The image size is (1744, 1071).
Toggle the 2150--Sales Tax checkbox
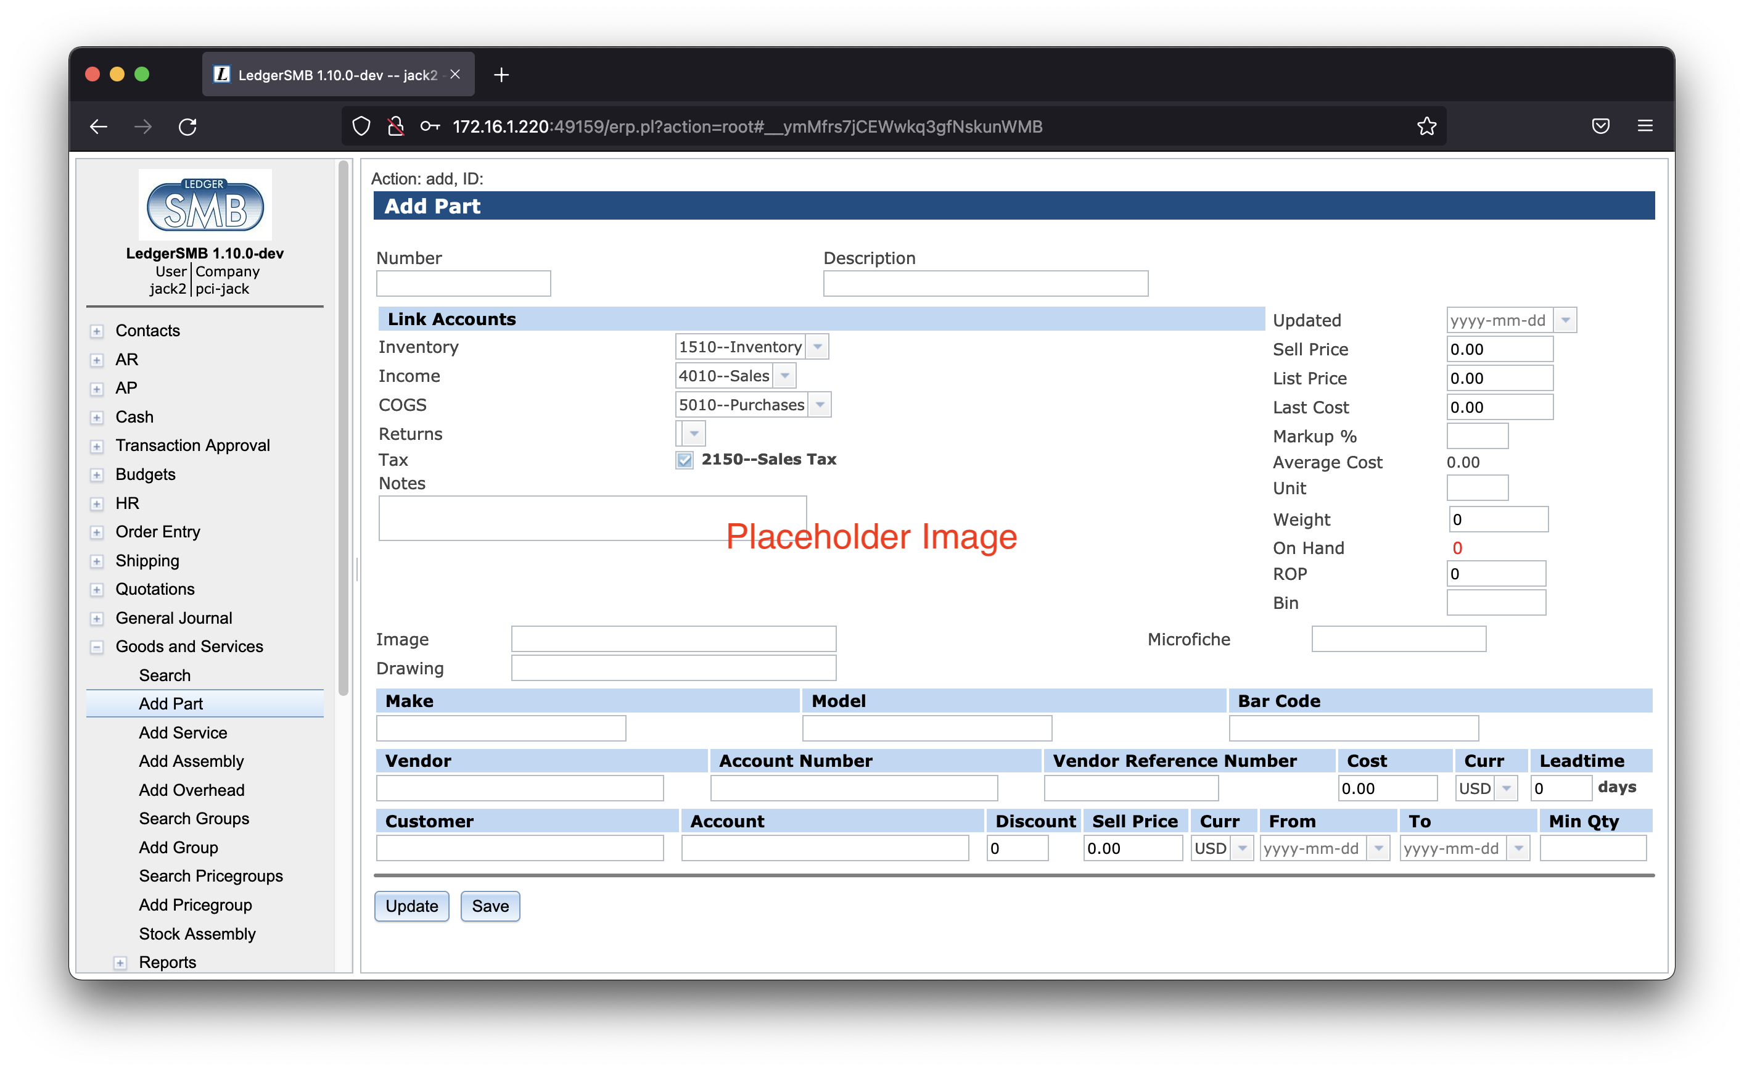pyautogui.click(x=684, y=460)
